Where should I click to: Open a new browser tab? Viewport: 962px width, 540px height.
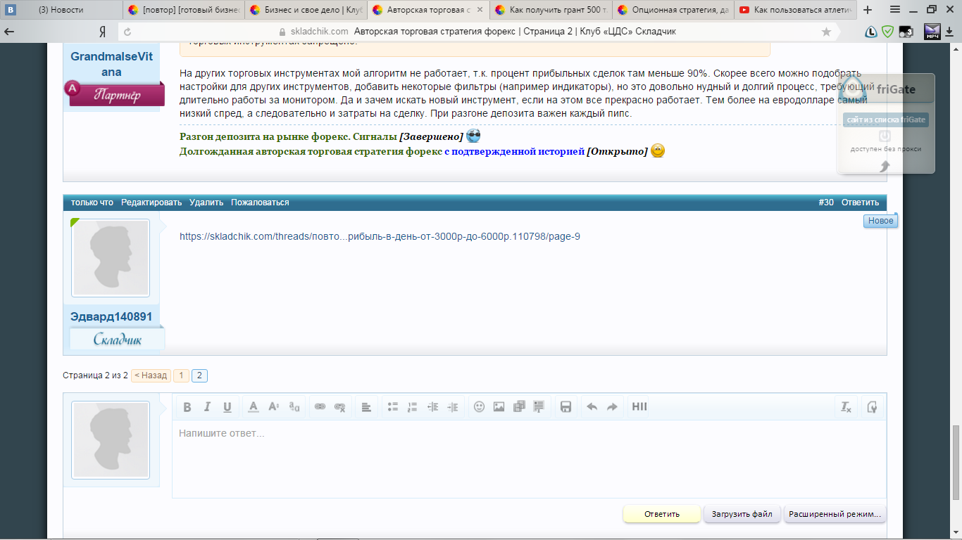(x=868, y=10)
